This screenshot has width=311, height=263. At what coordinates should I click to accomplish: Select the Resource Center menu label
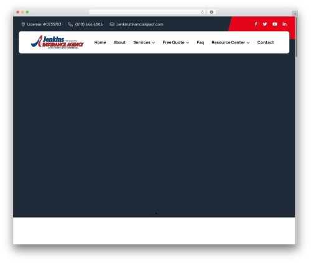point(228,42)
